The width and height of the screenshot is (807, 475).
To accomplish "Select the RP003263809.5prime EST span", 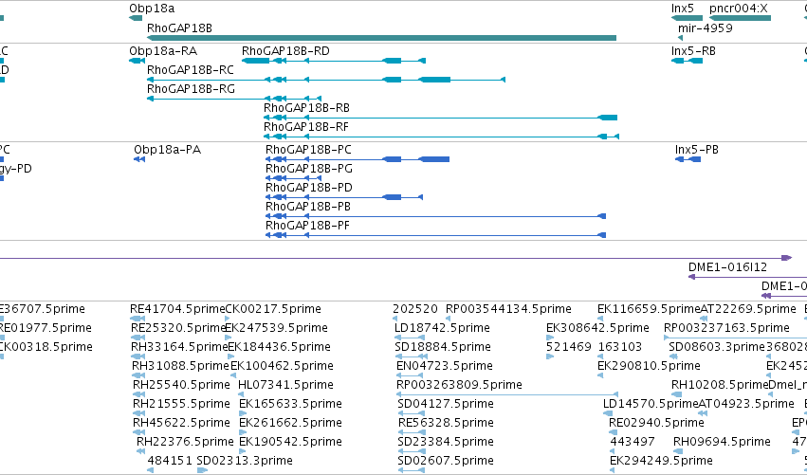I will tap(507, 394).
